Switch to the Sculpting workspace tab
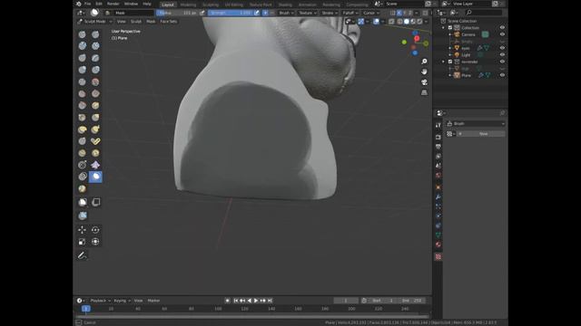This screenshot has width=581, height=326. [x=211, y=5]
